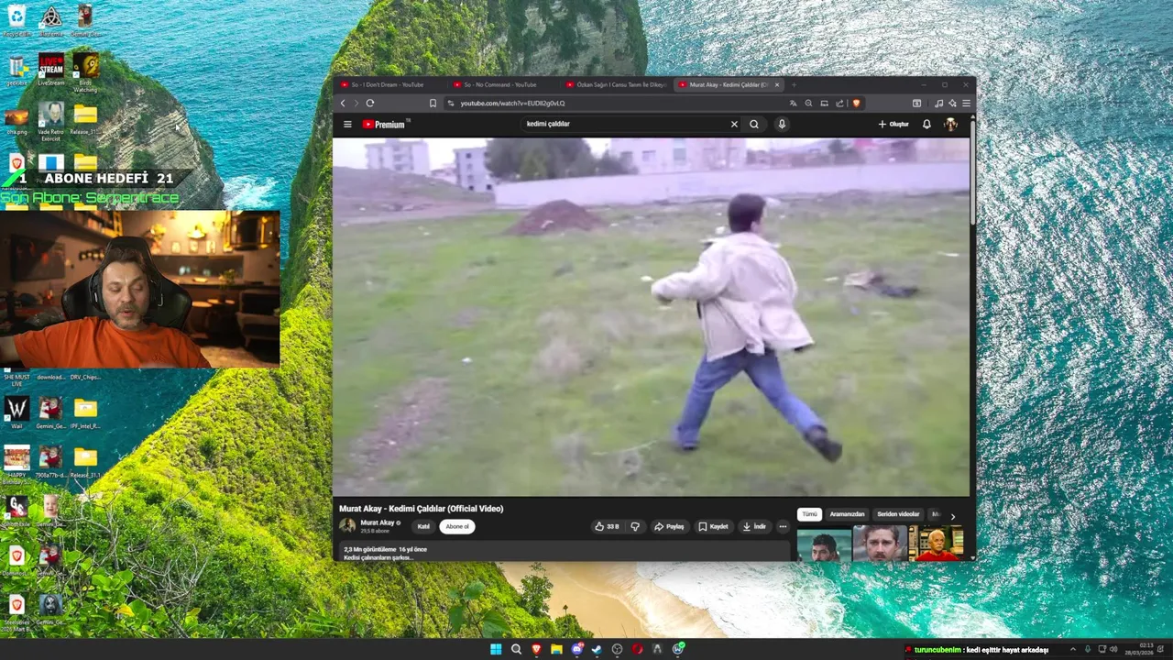Open the browser sidebar panel icon

(916, 104)
